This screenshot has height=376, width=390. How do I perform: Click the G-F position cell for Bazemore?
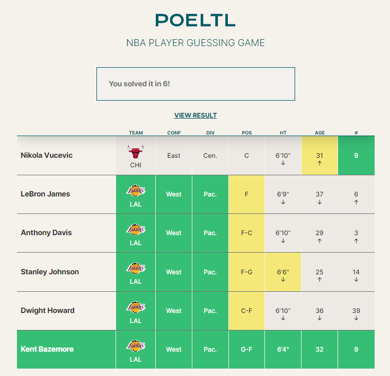click(x=246, y=349)
